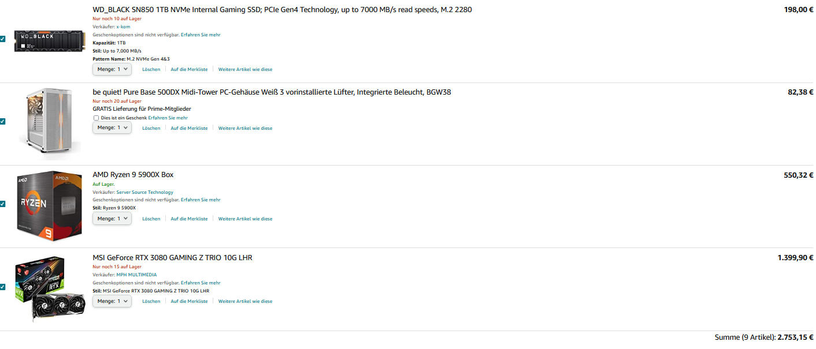Tick 'Dies ist ein Geschenk' checkbox
The image size is (816, 349).
click(x=96, y=118)
